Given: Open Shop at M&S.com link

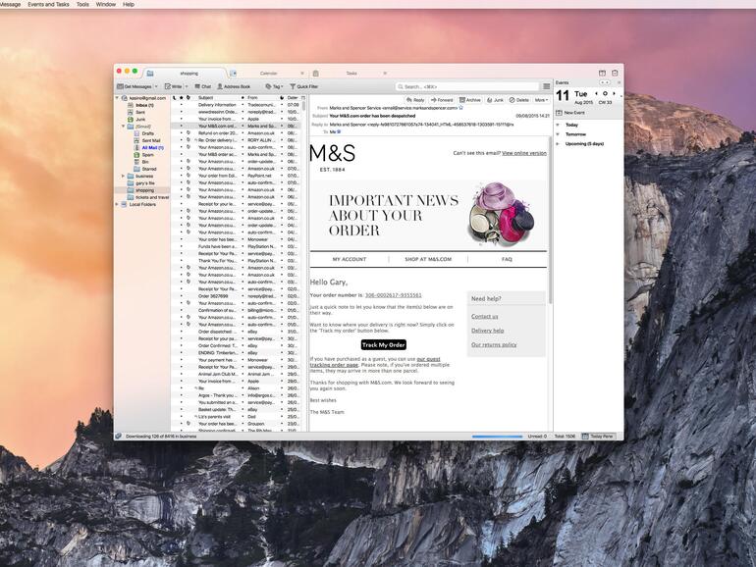Looking at the screenshot, I should [428, 259].
